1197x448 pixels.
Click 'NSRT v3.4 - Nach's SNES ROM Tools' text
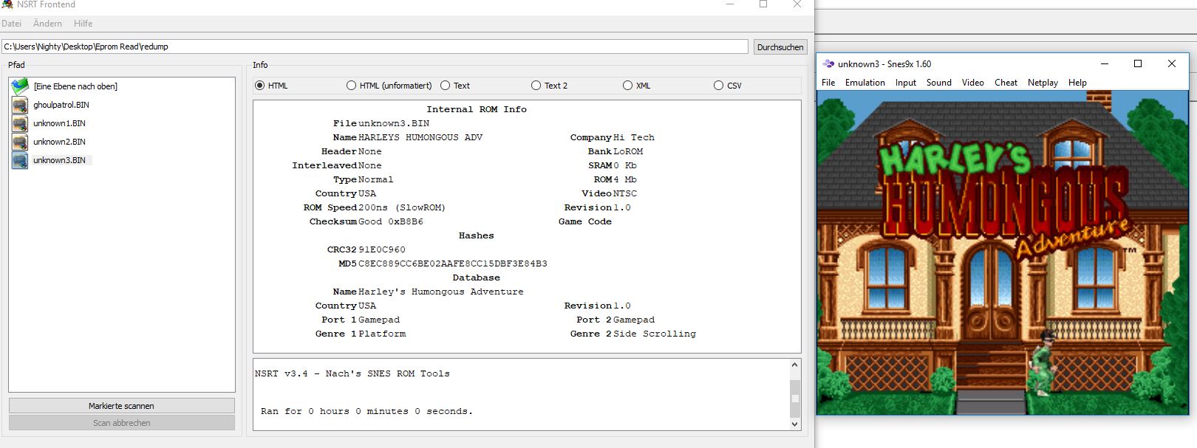pos(352,373)
